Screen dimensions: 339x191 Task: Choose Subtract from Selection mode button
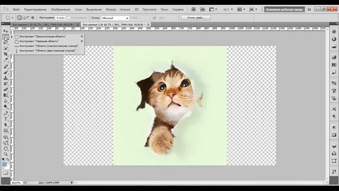28,18
